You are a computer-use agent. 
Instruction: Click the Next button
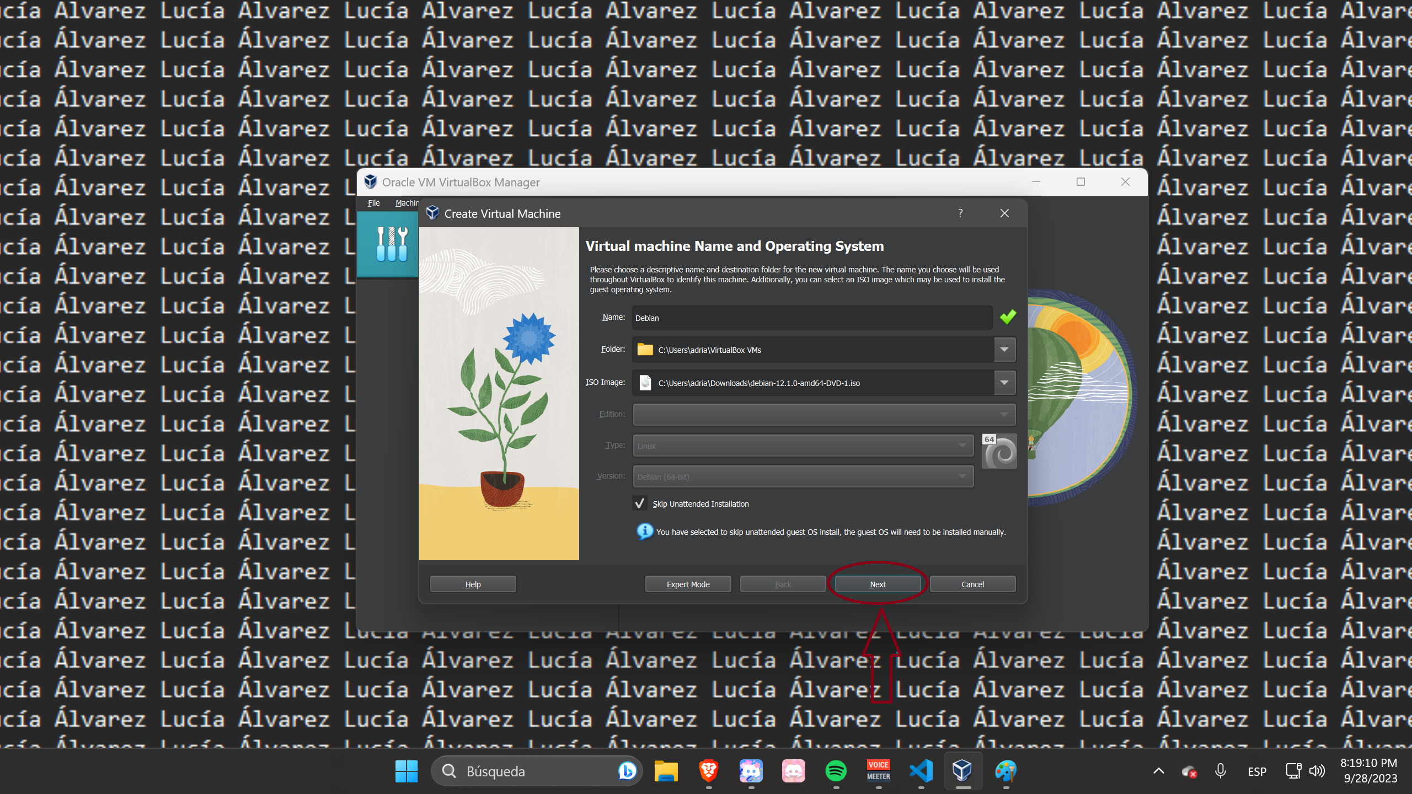click(876, 583)
